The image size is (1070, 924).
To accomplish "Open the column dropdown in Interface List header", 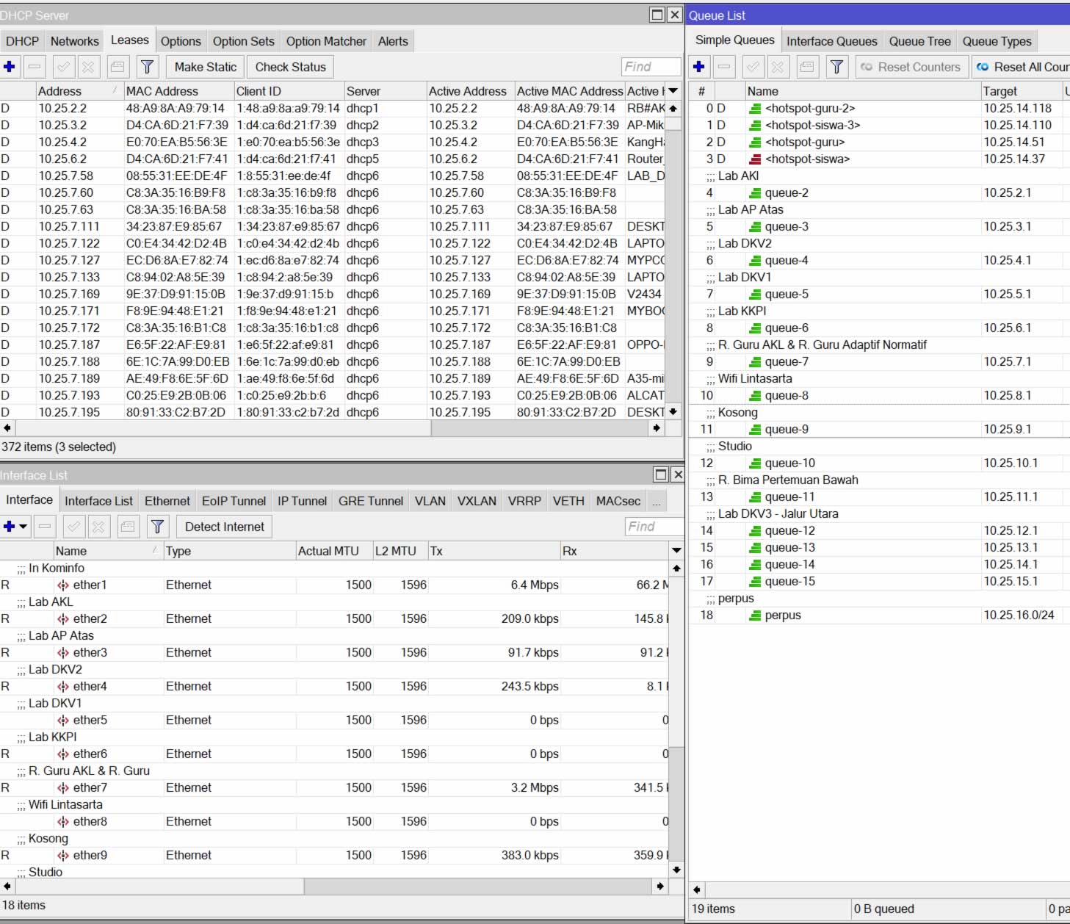I will click(x=676, y=551).
